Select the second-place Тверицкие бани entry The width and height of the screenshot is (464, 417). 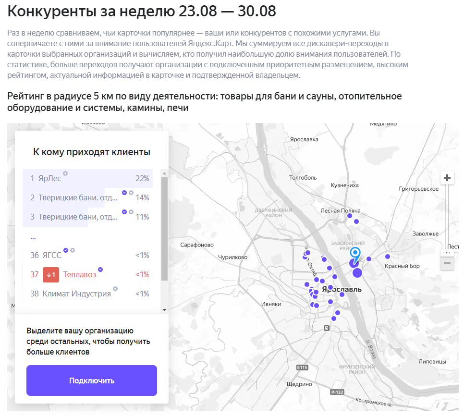coord(88,198)
